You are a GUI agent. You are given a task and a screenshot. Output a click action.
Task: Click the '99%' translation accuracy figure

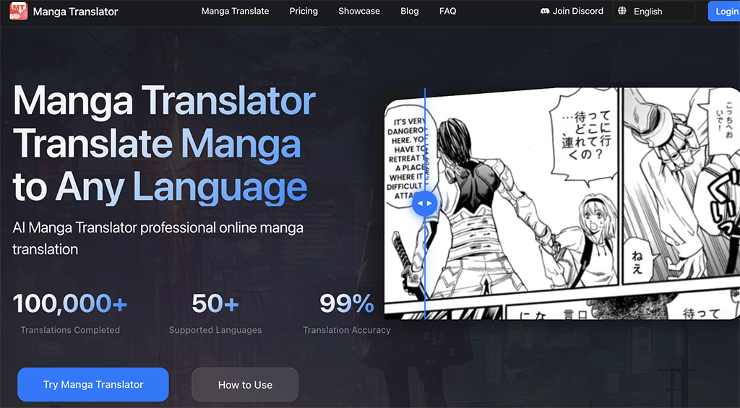347,303
